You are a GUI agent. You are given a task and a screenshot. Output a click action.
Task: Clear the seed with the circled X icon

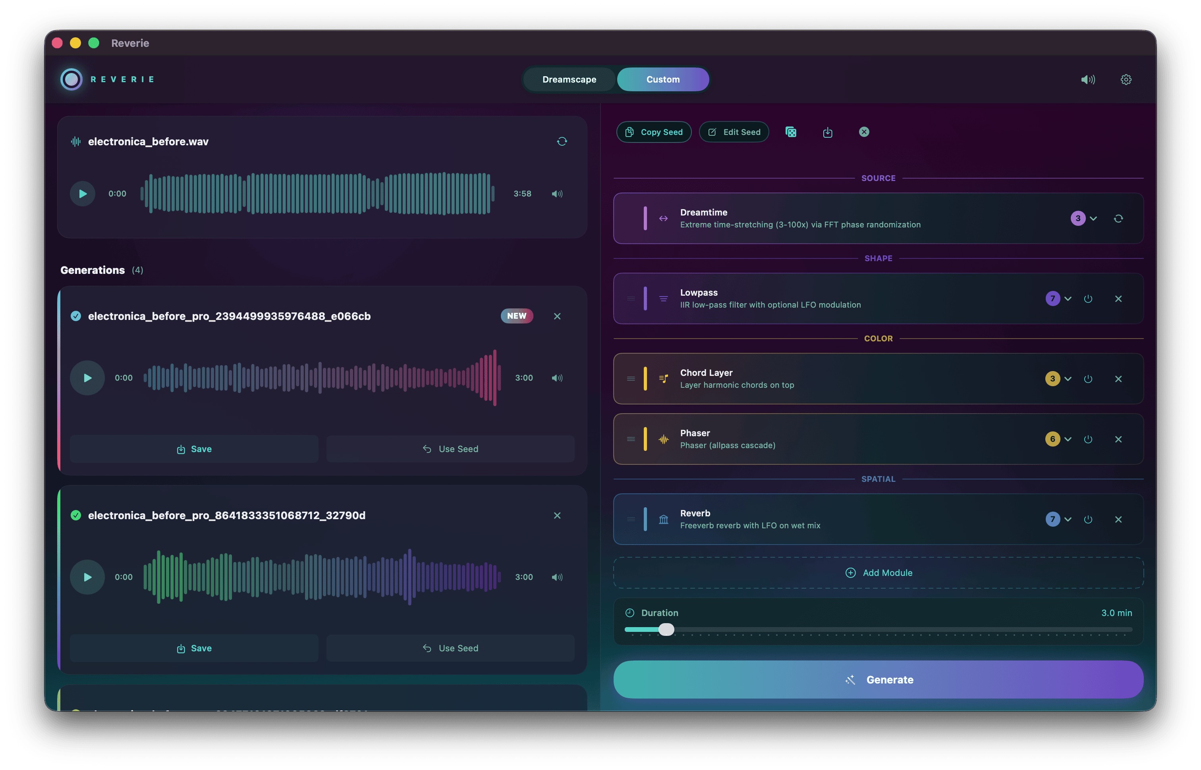tap(864, 132)
